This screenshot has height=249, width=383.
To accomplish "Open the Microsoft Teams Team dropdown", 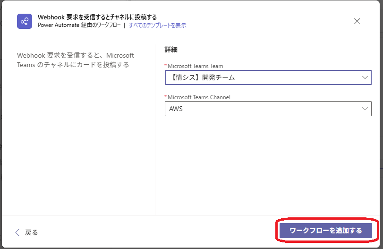I will pyautogui.click(x=268, y=77).
